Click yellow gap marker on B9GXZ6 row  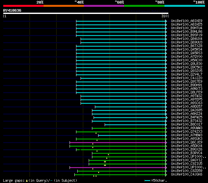click(x=97, y=151)
